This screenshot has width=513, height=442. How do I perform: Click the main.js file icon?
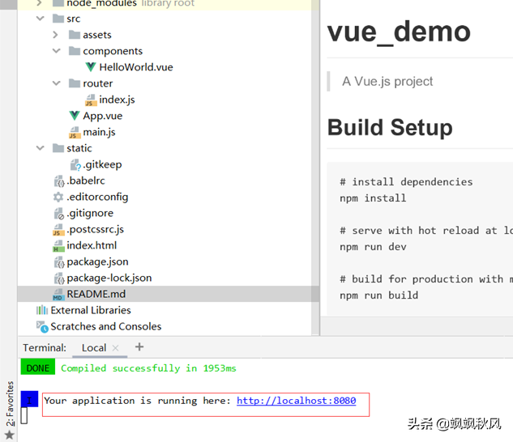[75, 132]
